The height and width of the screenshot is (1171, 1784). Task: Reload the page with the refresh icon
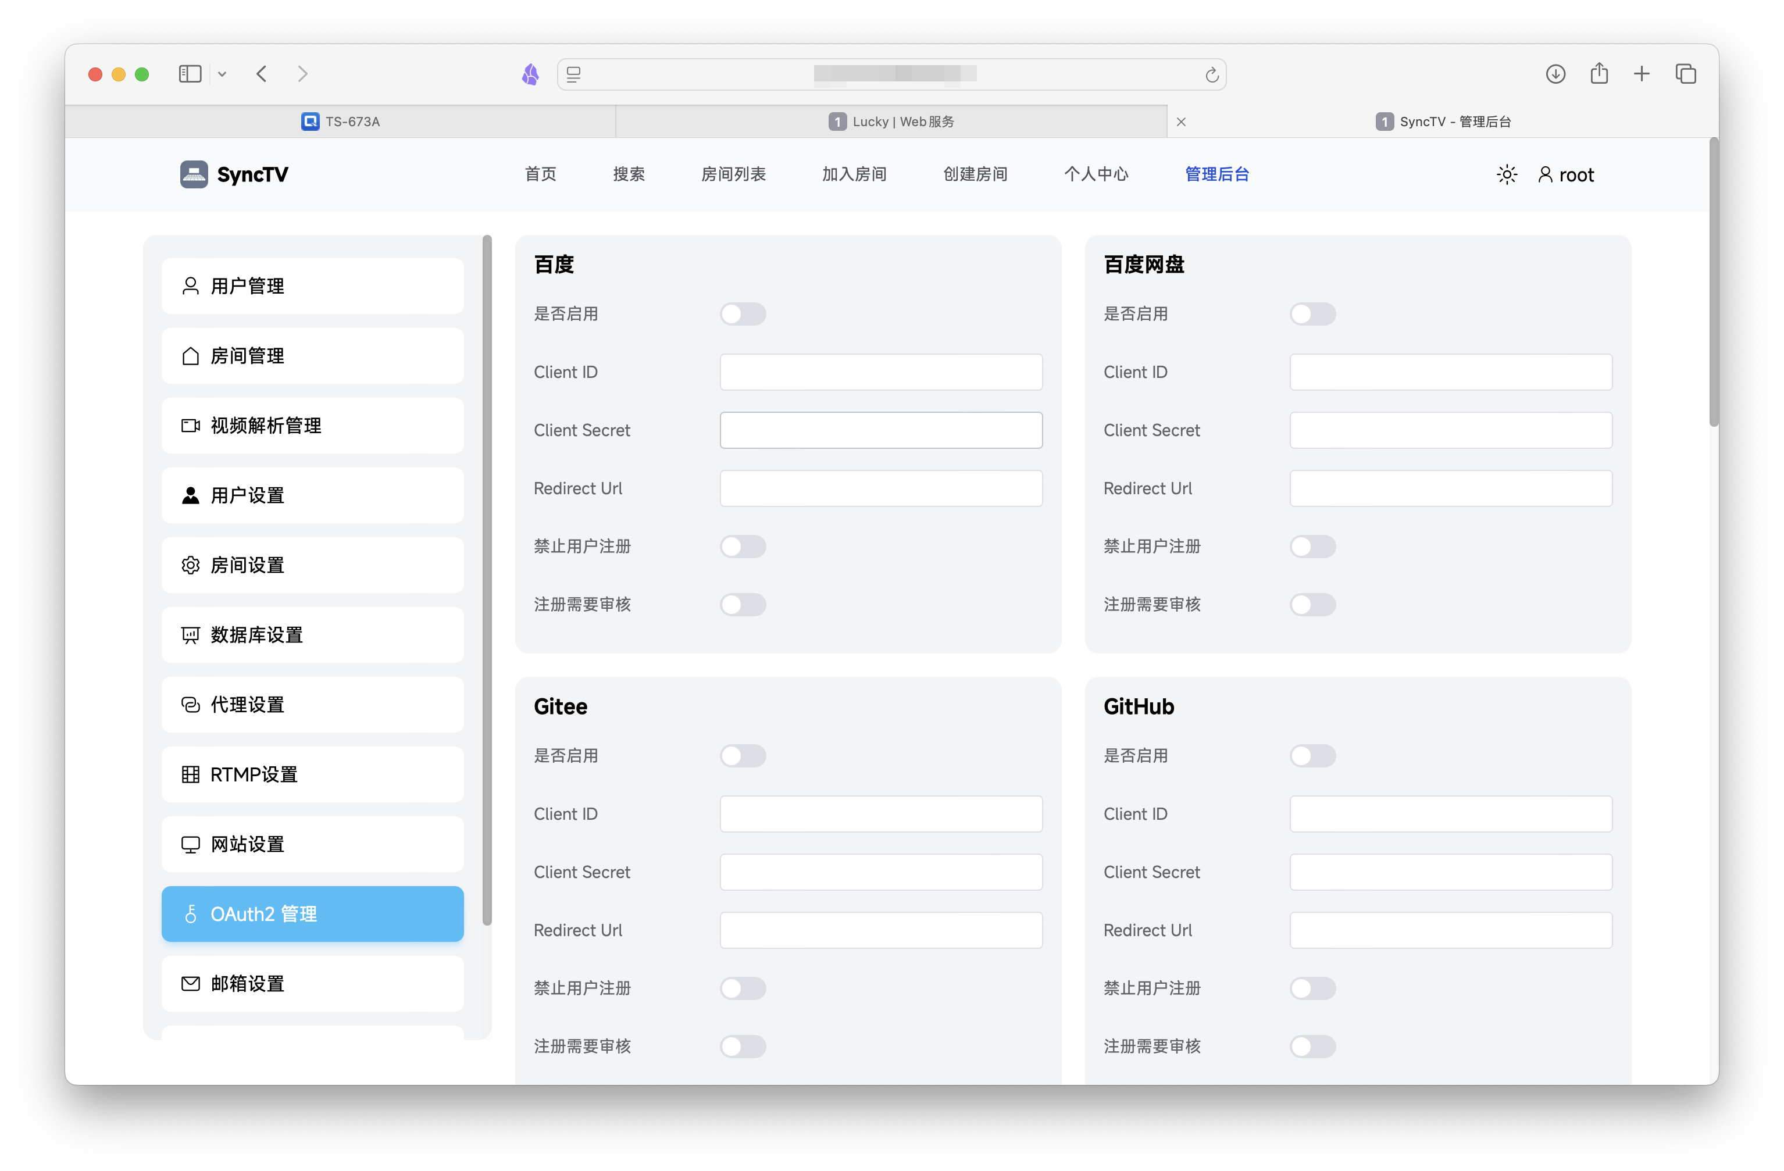pyautogui.click(x=1211, y=74)
